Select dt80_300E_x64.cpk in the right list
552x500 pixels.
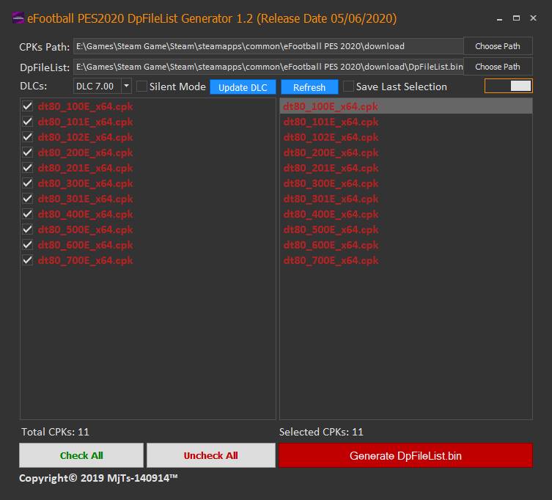pos(406,183)
